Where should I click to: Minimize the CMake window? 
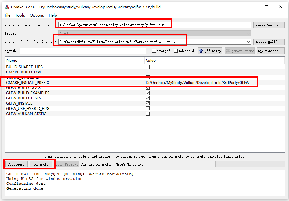coord(253,7)
